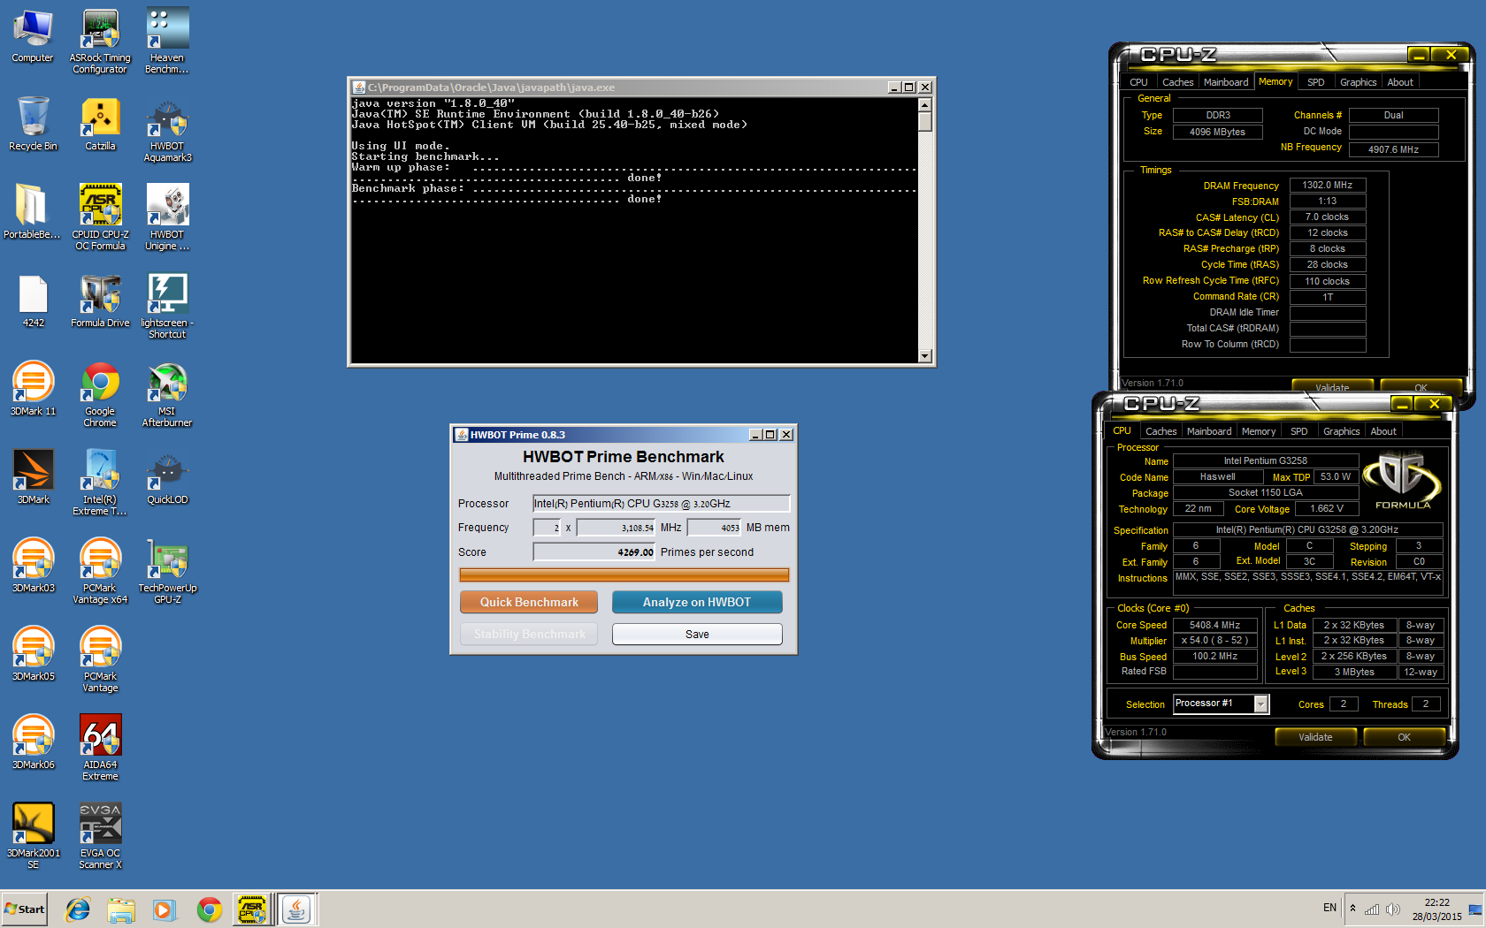Open the Recycle Bin
The width and height of the screenshot is (1486, 928).
(x=33, y=124)
